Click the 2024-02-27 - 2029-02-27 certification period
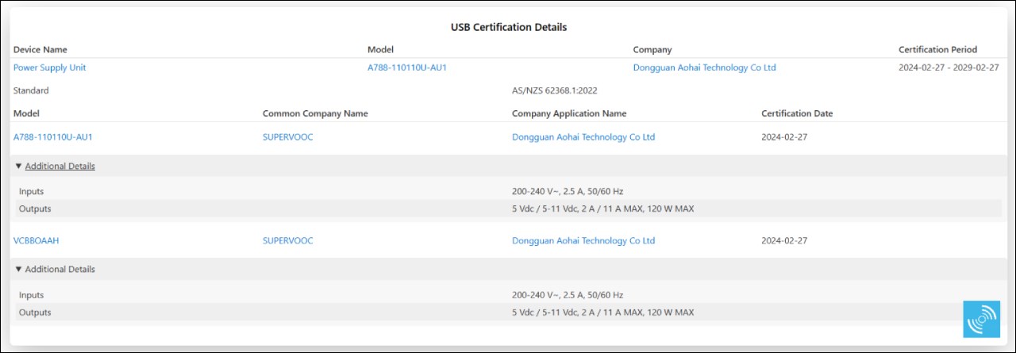1016x353 pixels. pyautogui.click(x=949, y=67)
